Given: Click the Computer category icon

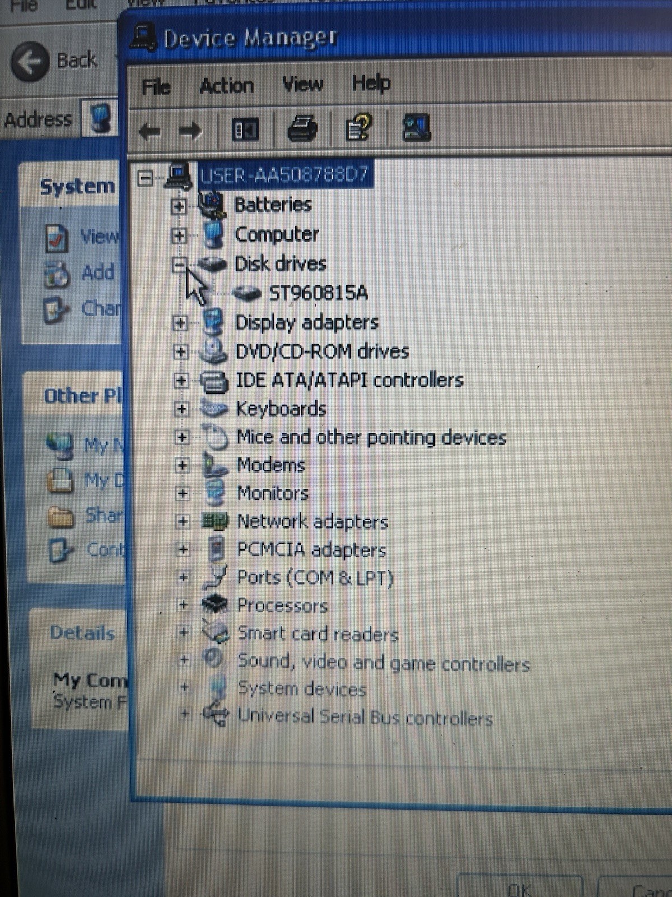Looking at the screenshot, I should (x=213, y=234).
